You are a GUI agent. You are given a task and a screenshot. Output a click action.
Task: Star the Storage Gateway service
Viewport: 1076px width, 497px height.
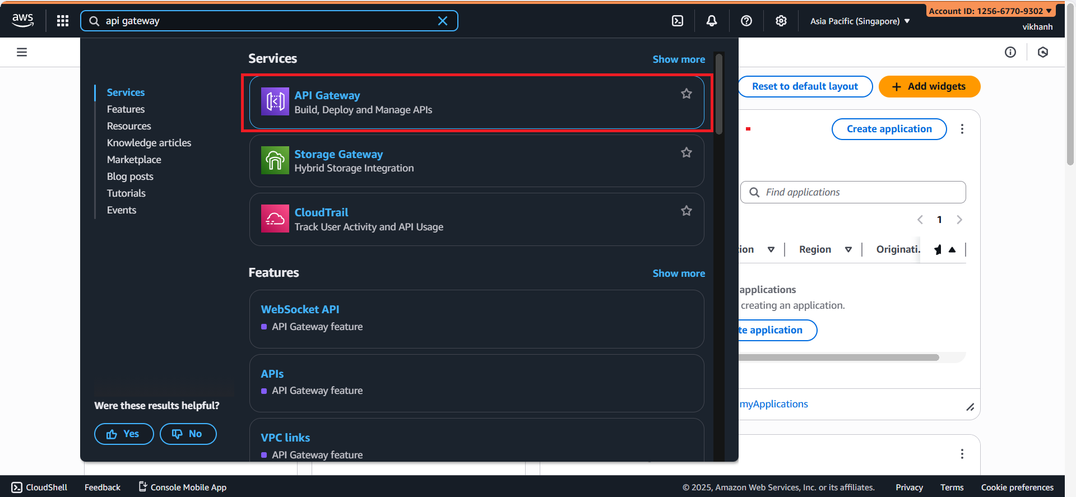[x=687, y=152]
